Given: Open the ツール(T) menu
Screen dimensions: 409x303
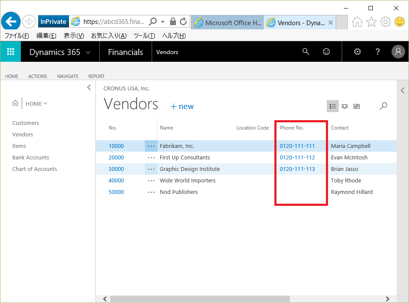Looking at the screenshot, I should click(144, 36).
